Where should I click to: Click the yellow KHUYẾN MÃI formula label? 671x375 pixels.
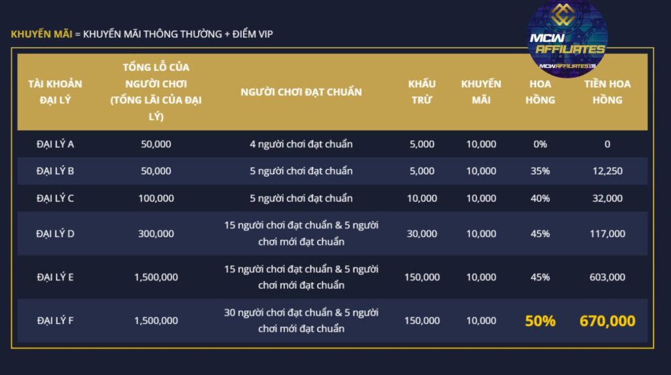pos(41,33)
